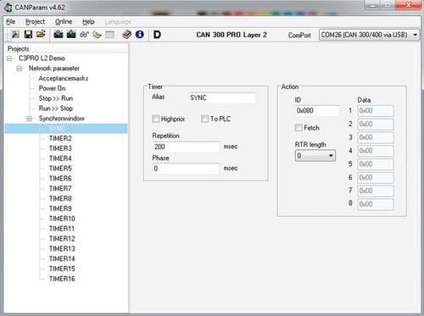
Task: Select TIMER8 in the tree
Action: tap(60, 198)
